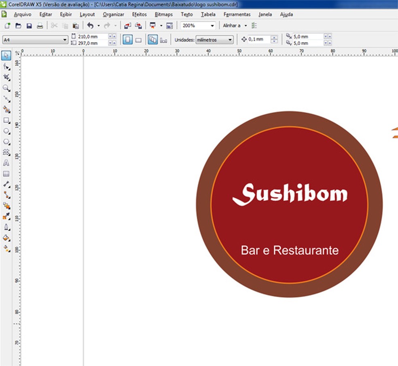398x366 pixels.
Task: Open the Ferramentas menu
Action: coord(237,14)
